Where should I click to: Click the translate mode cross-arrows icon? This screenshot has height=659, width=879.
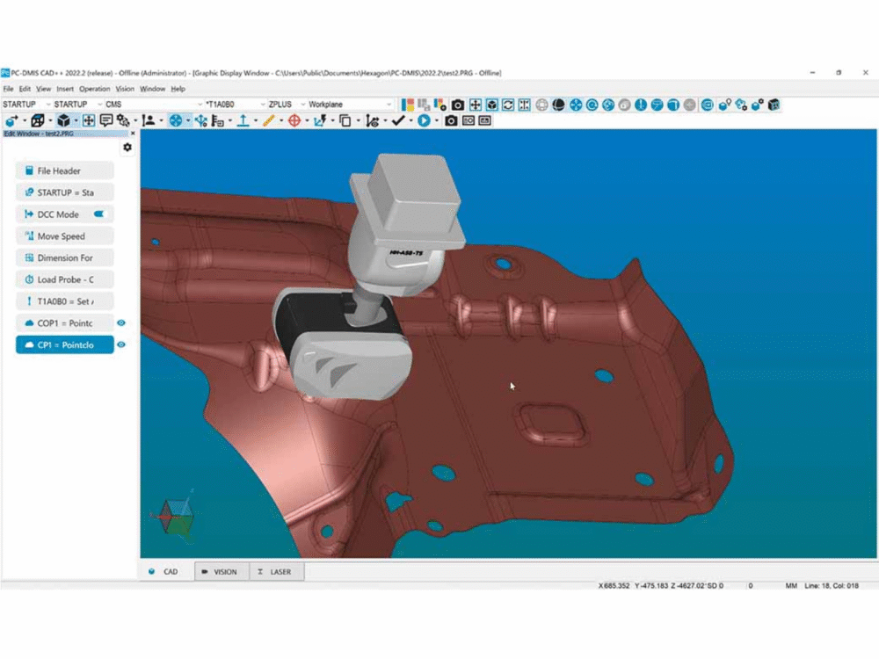tap(475, 105)
